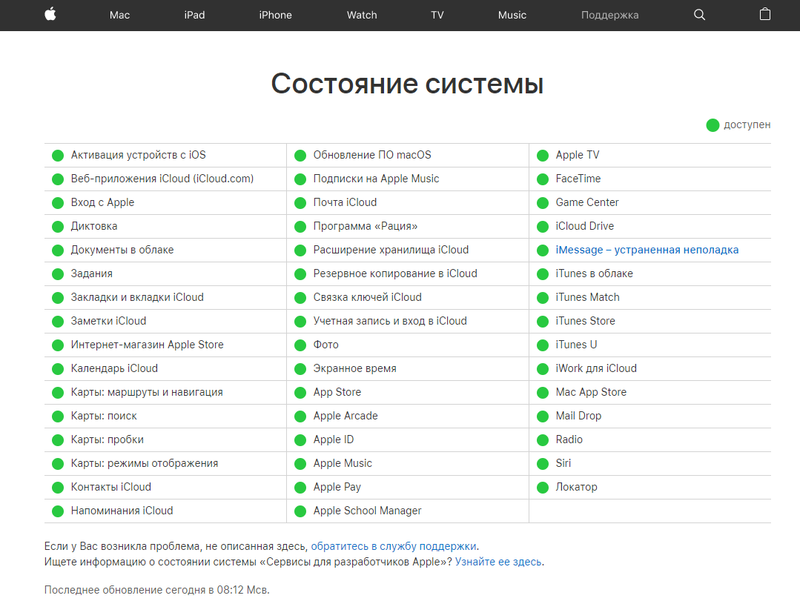Viewport: 800px width, 604px height.
Task: Click Интернет-магазин Apple Store text
Action: point(147,345)
